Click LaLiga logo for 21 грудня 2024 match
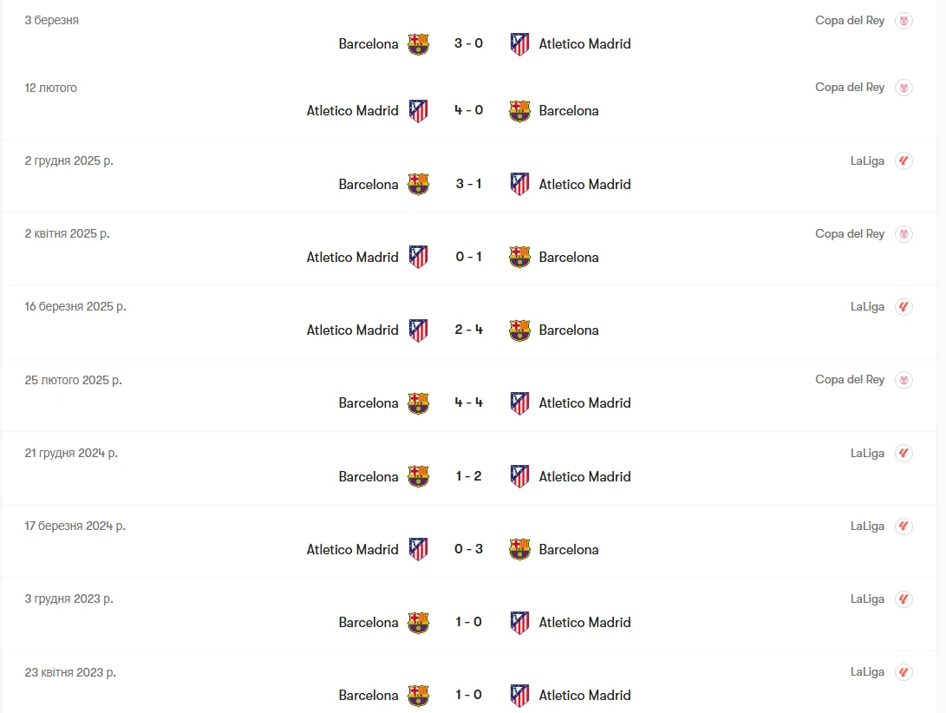946x713 pixels. click(904, 454)
